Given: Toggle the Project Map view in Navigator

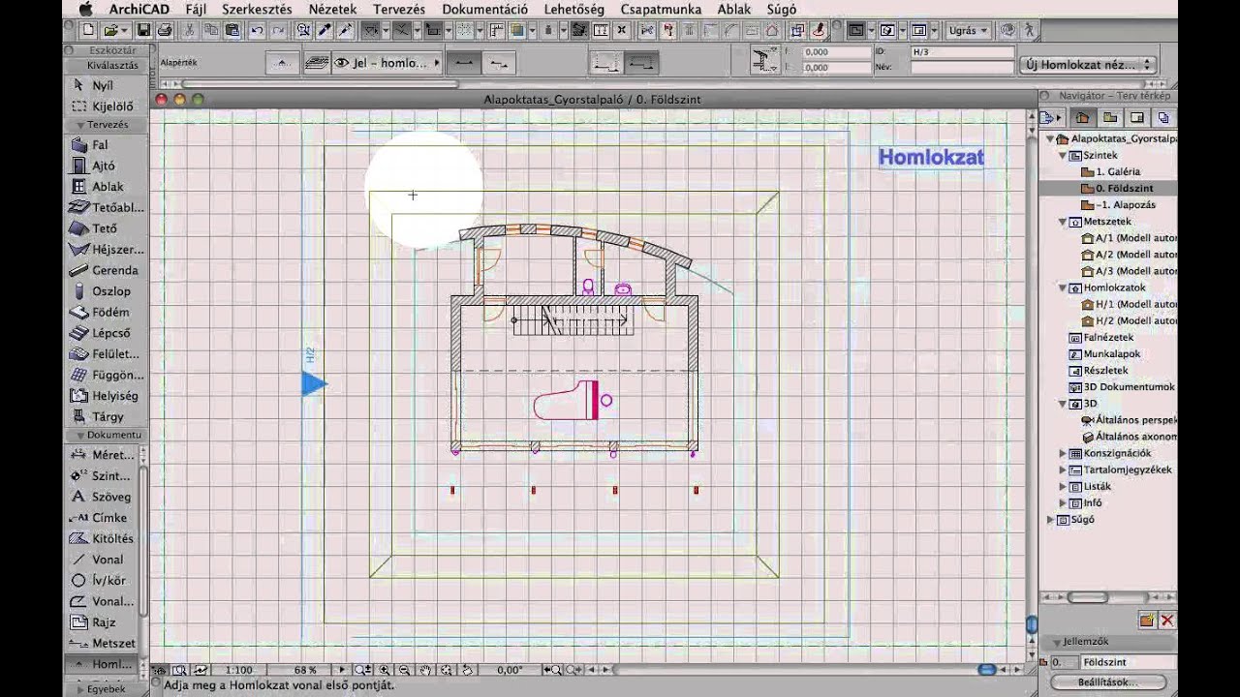Looking at the screenshot, I should (1082, 117).
